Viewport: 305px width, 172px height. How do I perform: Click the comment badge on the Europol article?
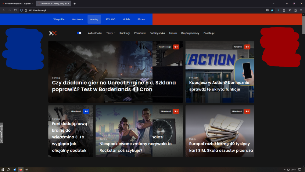(247, 111)
